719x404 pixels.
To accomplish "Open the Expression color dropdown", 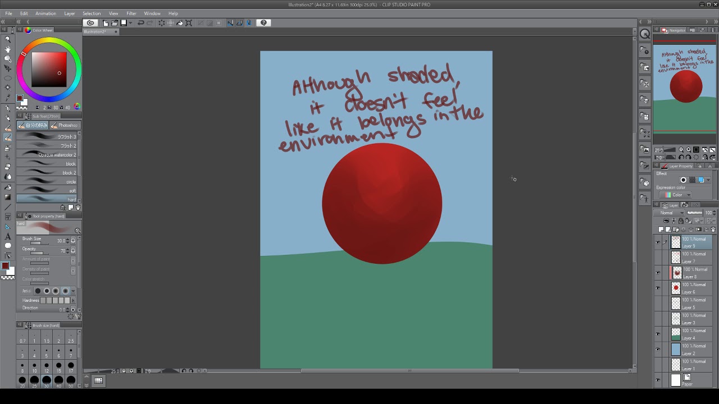I will [676, 195].
